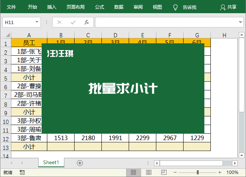Screen dimensions: 246x177
Task: Switch to Page Layout view
Action: tap(149, 172)
